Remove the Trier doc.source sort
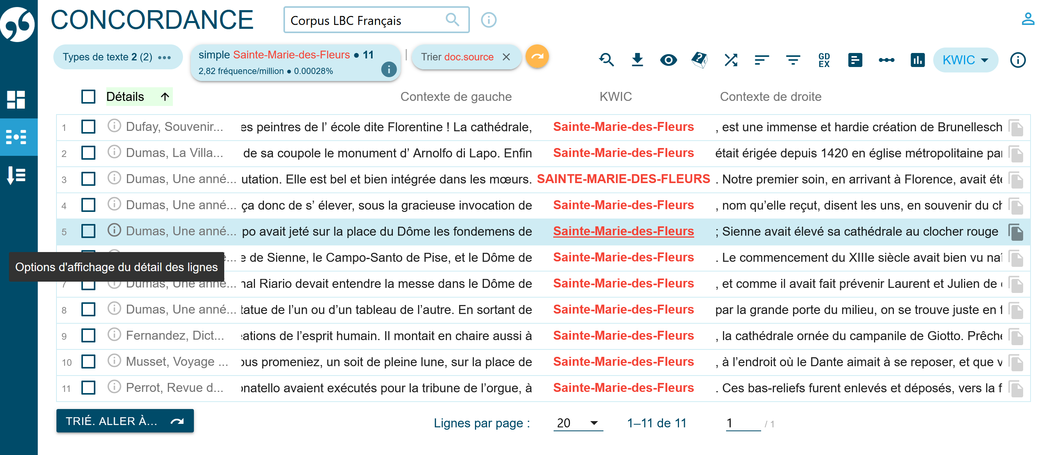 [x=506, y=57]
